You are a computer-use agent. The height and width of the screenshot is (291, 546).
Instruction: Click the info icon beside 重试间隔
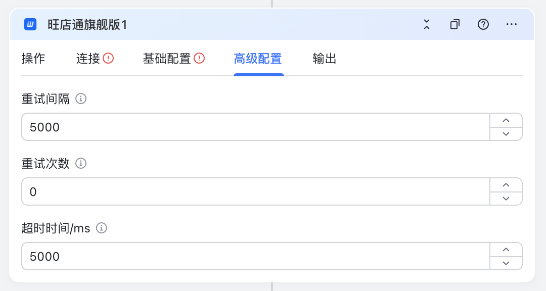coord(81,99)
